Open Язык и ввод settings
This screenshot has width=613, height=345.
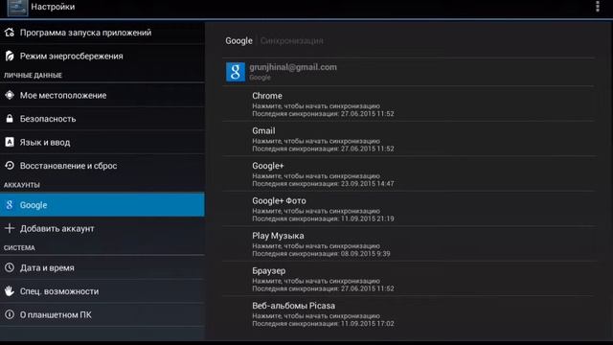pyautogui.click(x=102, y=142)
